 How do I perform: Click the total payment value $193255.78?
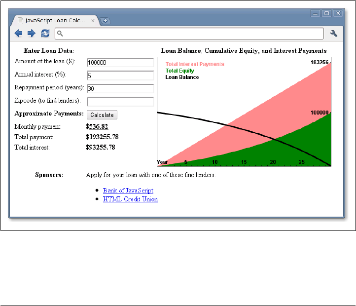(102, 137)
